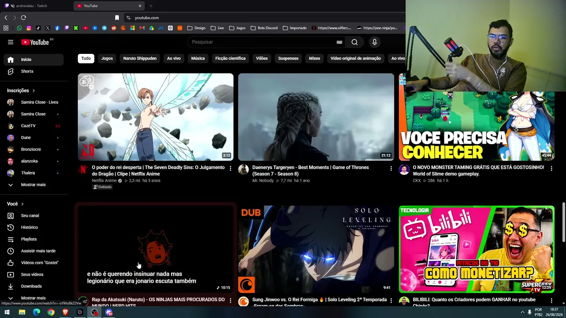Open options menu for Daenerys Targaryen video
566x318 pixels.
coord(391,168)
